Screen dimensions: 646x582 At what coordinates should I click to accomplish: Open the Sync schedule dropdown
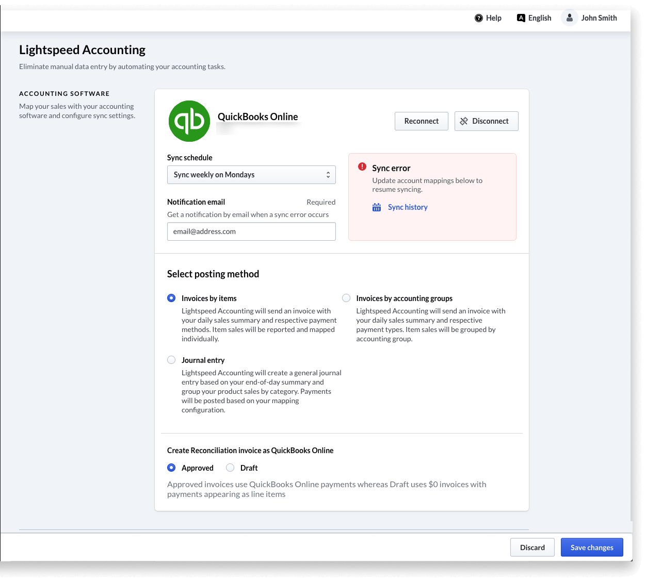[251, 174]
